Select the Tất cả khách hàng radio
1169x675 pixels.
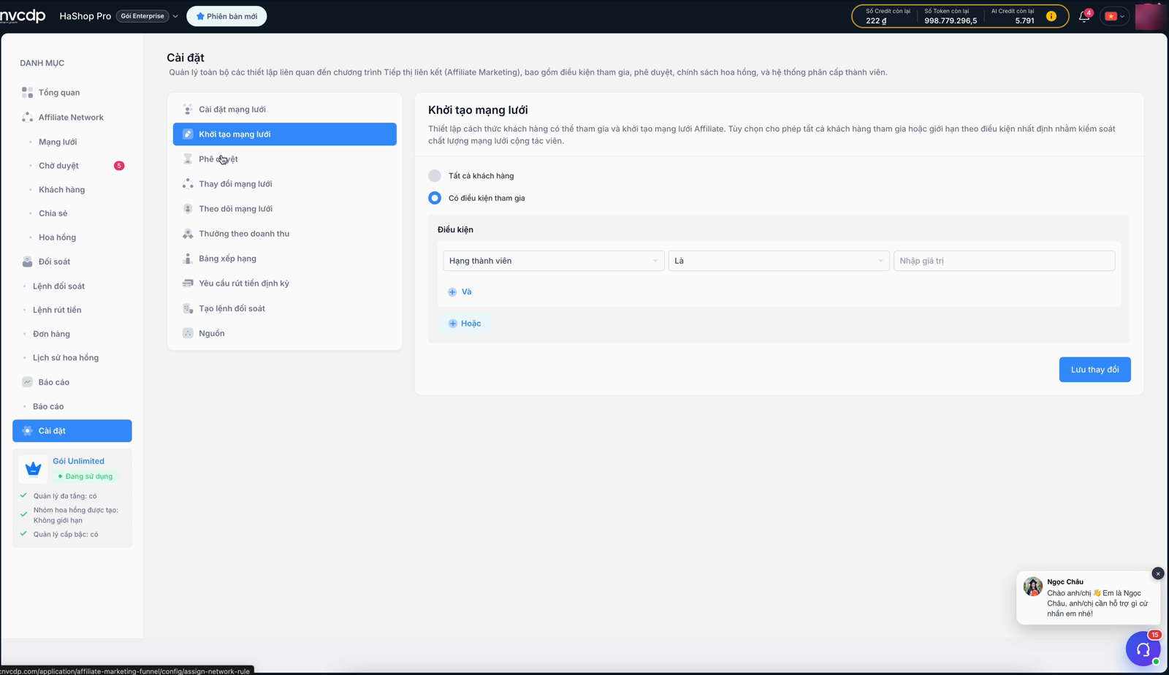(435, 175)
